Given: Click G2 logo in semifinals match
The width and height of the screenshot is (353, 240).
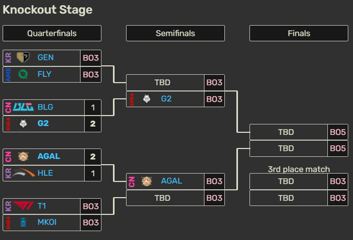Looking at the screenshot, I should coord(147,99).
